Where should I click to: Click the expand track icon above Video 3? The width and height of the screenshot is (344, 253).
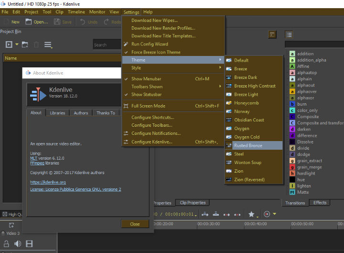(x=11, y=225)
